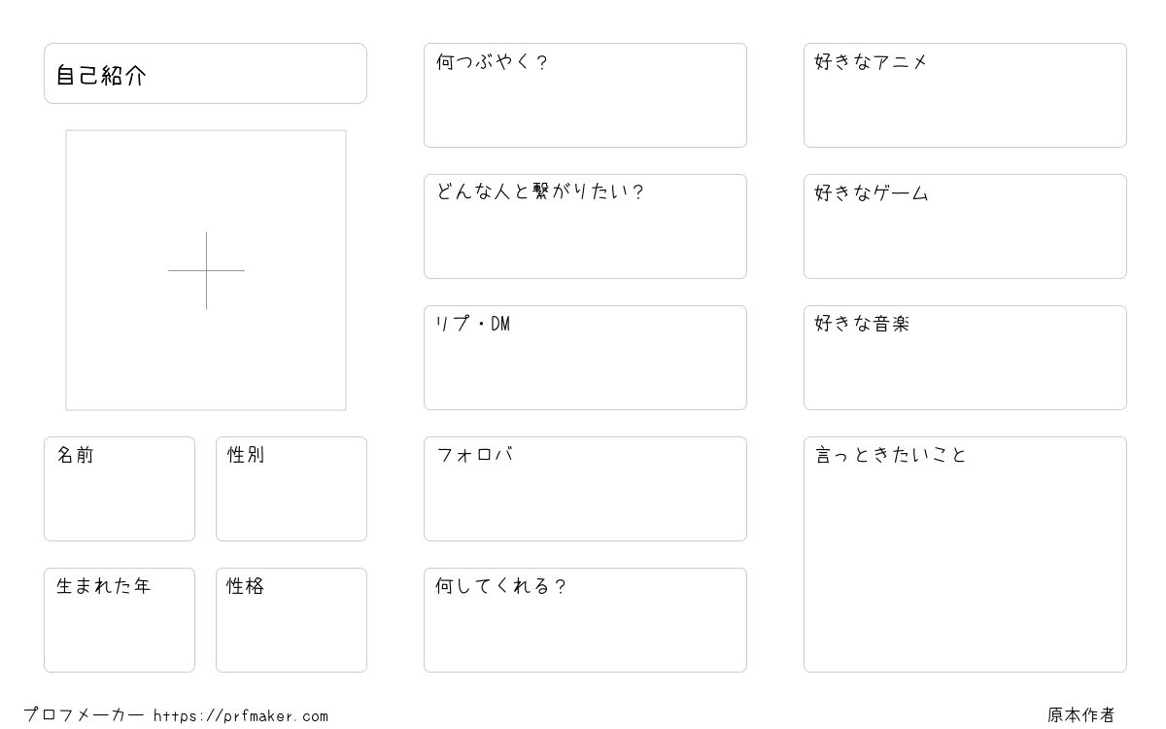Screen dimensions: 1166x729
Task: Click the plus icon in image placeholder
Action: [x=206, y=270]
